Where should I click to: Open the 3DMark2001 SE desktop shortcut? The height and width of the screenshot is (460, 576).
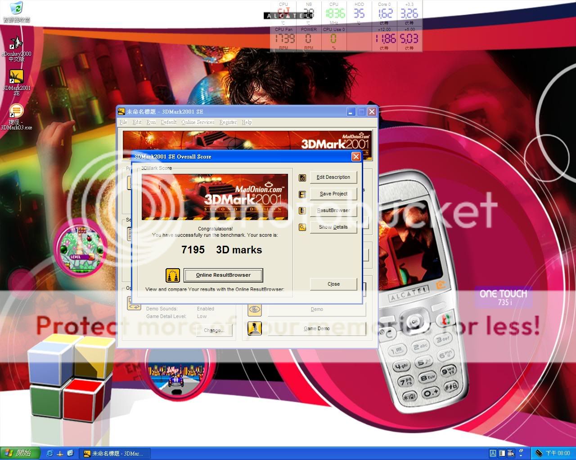tap(16, 77)
